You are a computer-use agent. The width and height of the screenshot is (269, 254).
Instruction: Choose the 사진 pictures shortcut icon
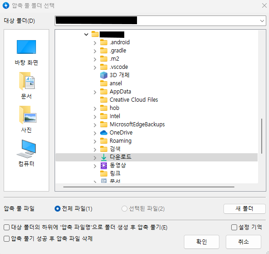tap(27, 115)
